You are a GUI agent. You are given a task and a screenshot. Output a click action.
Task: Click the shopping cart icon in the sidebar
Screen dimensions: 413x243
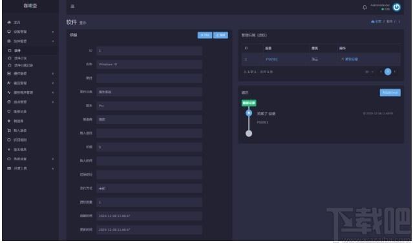(9, 131)
